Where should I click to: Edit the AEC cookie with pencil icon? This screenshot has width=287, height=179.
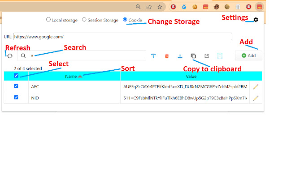click(256, 86)
